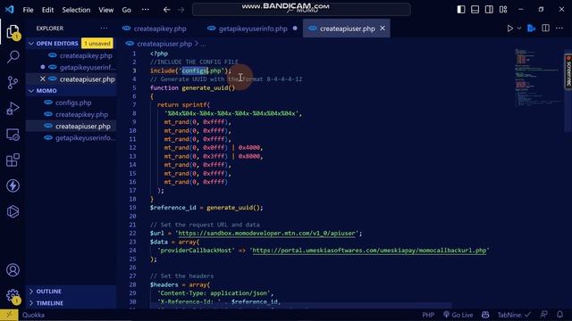Go forward with the right arrow

pyautogui.click(x=181, y=10)
